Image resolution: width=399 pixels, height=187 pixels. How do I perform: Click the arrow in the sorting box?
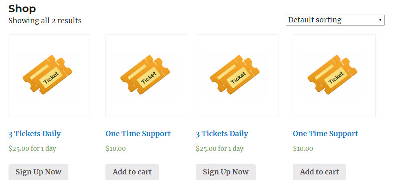pyautogui.click(x=380, y=20)
